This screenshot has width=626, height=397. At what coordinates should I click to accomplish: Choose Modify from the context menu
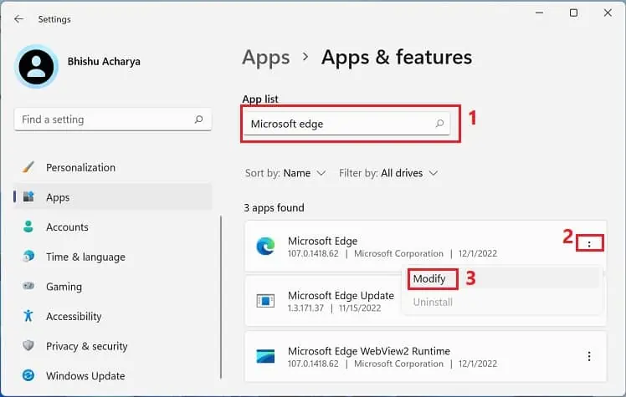pos(429,278)
